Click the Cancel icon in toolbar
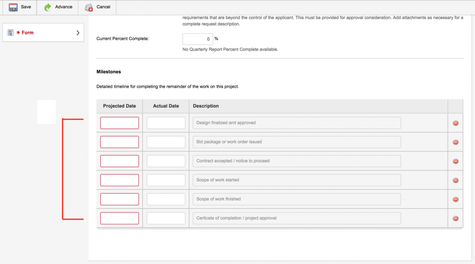Image resolution: width=475 pixels, height=264 pixels. [89, 7]
